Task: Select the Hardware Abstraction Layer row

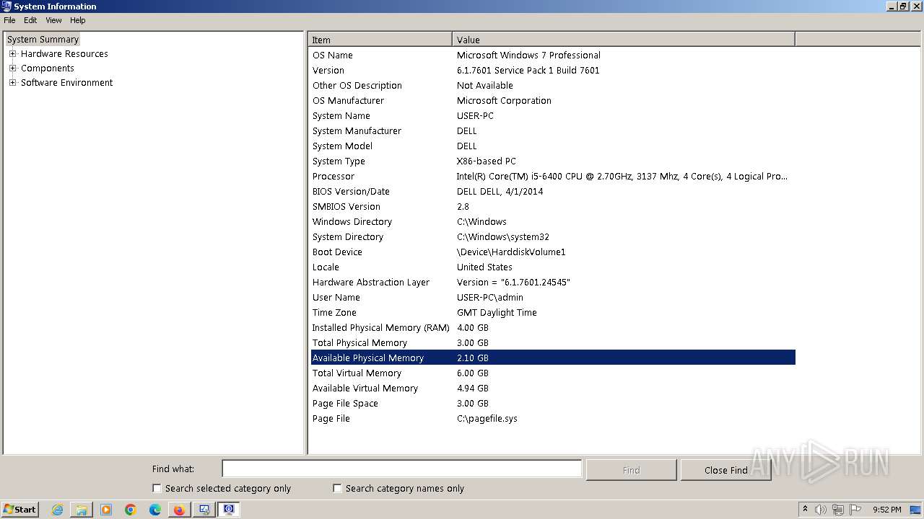Action: 553,283
